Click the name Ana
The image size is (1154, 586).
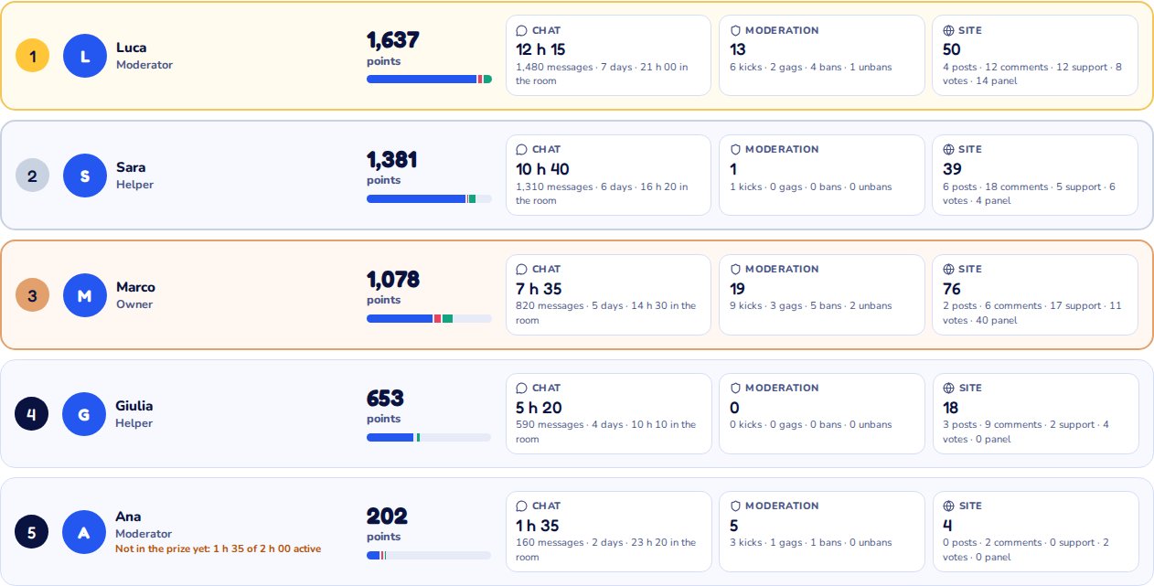pos(128,517)
